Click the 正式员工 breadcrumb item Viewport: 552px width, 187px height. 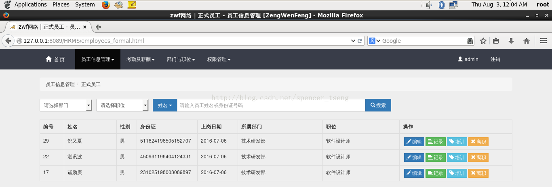tap(91, 84)
